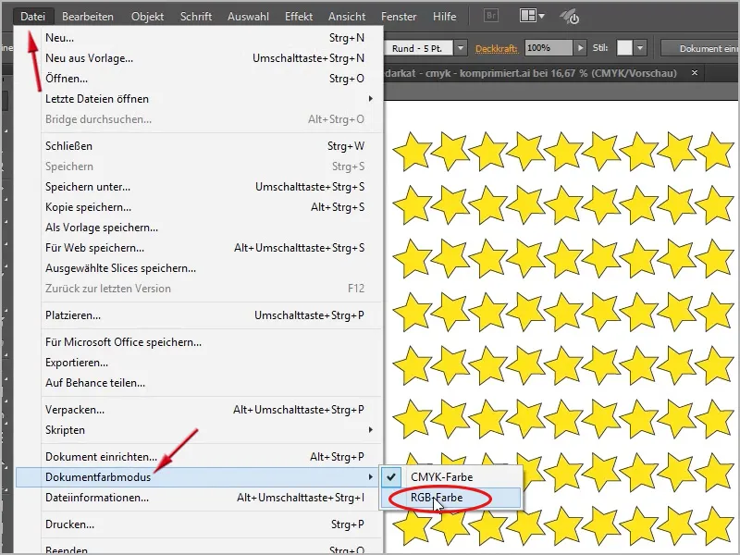Switch to RGB-Farbe color mode
This screenshot has width=740, height=555.
(x=451, y=498)
